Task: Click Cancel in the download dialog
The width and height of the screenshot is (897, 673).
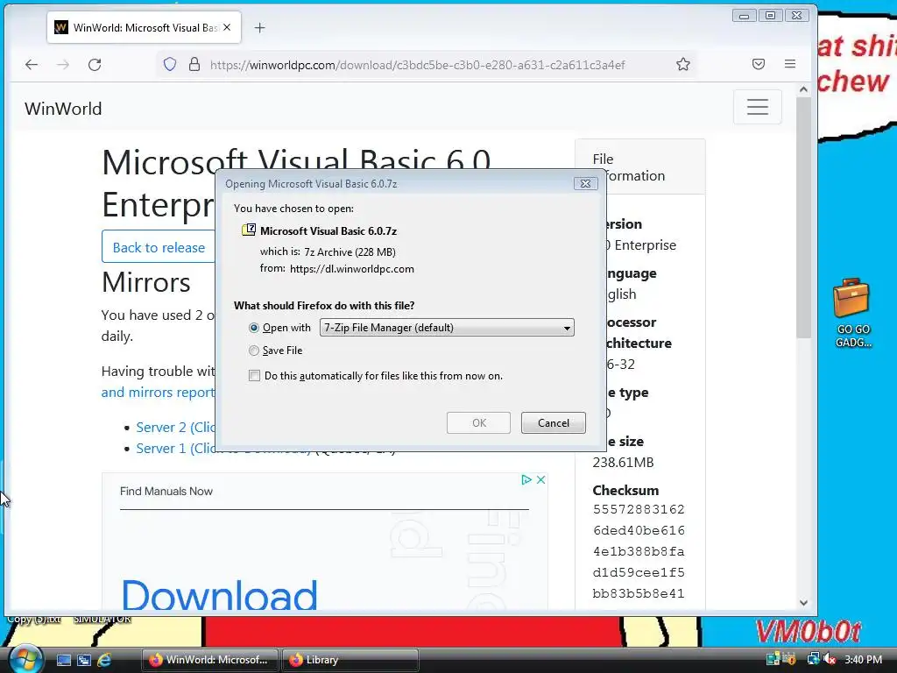Action: click(x=554, y=423)
